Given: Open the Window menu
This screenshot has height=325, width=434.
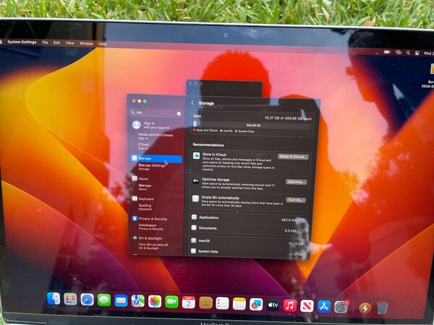Looking at the screenshot, I should tap(86, 43).
